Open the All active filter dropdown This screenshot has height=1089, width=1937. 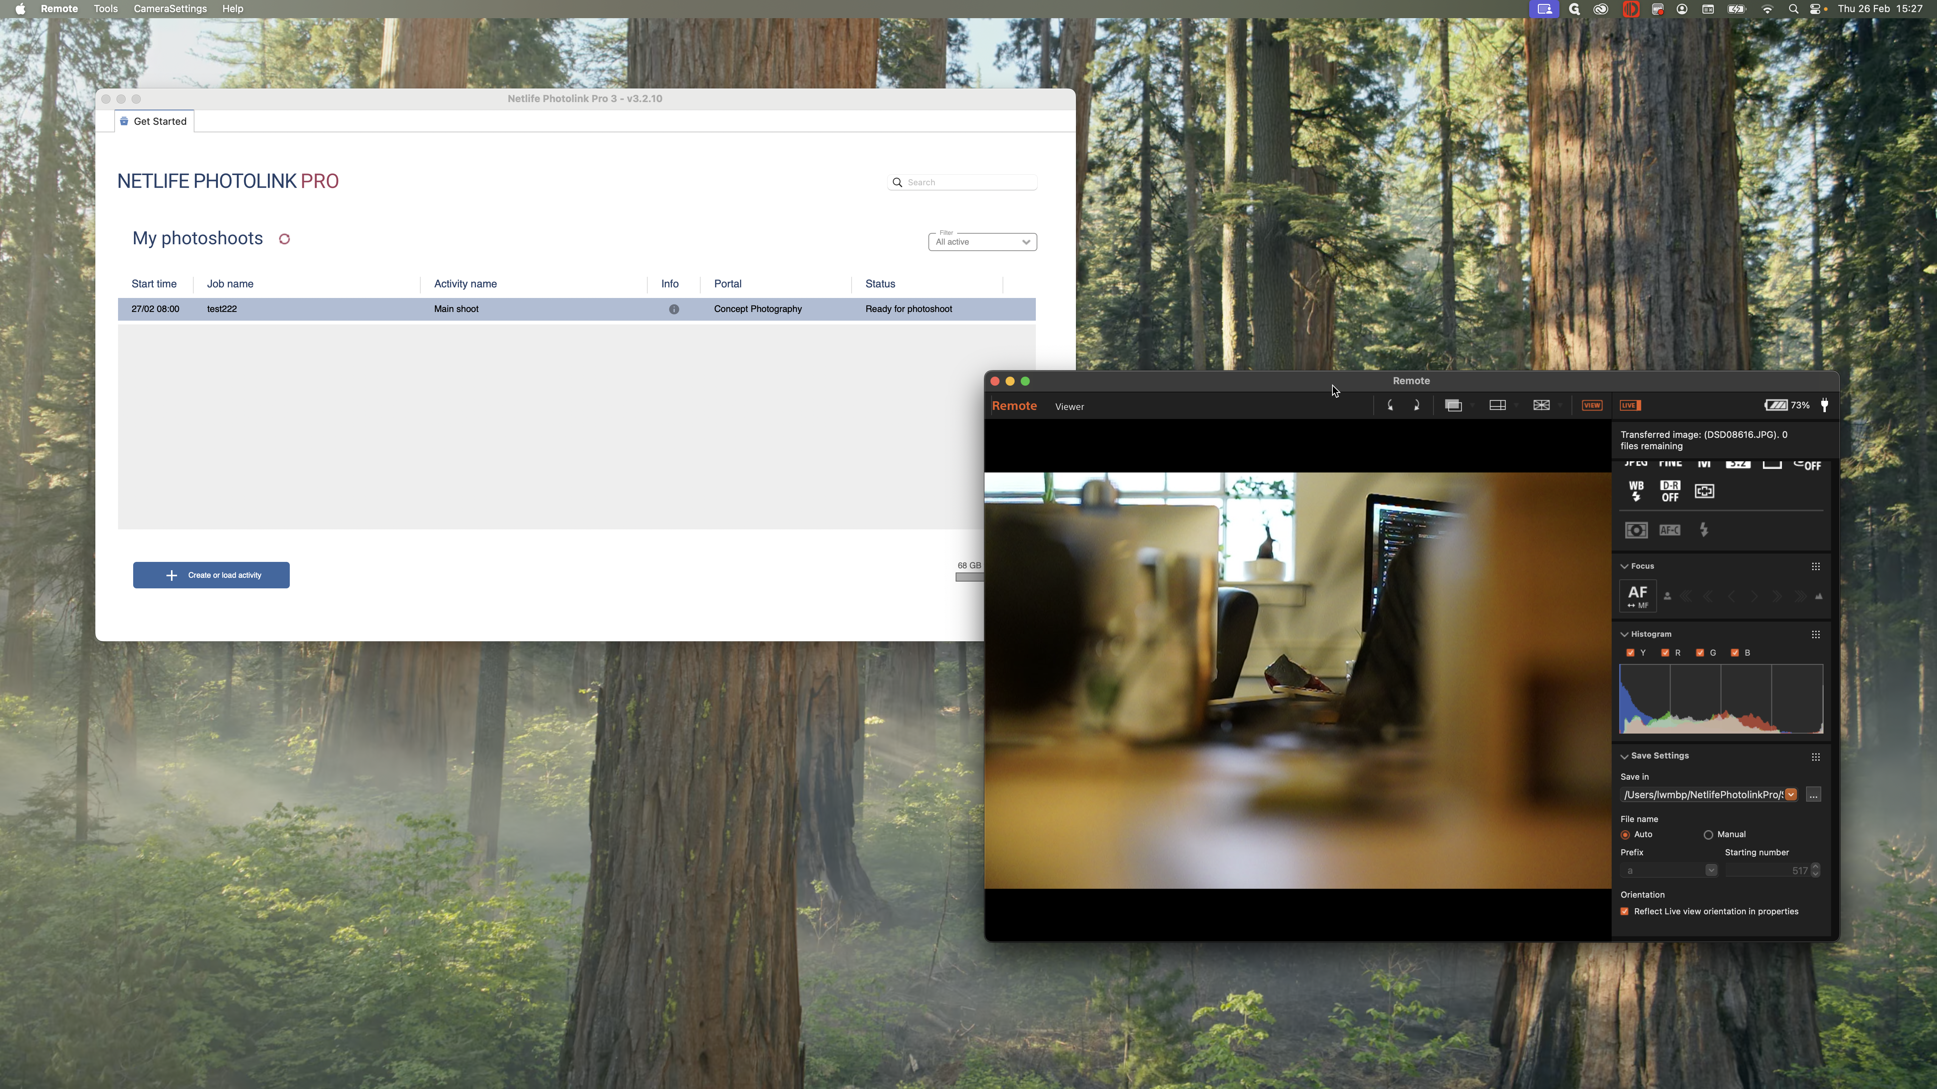tap(982, 242)
